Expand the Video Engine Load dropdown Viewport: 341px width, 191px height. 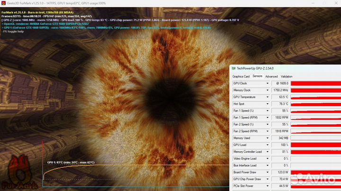[268, 159]
